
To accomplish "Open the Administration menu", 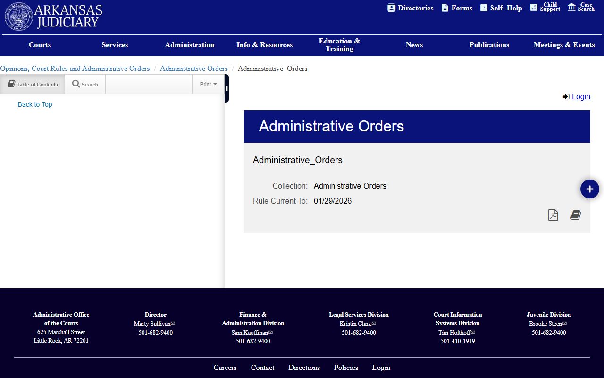I will pos(190,45).
